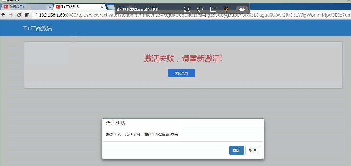Click the 关闭页面 button
Image resolution: width=351 pixels, height=166 pixels.
click(181, 73)
